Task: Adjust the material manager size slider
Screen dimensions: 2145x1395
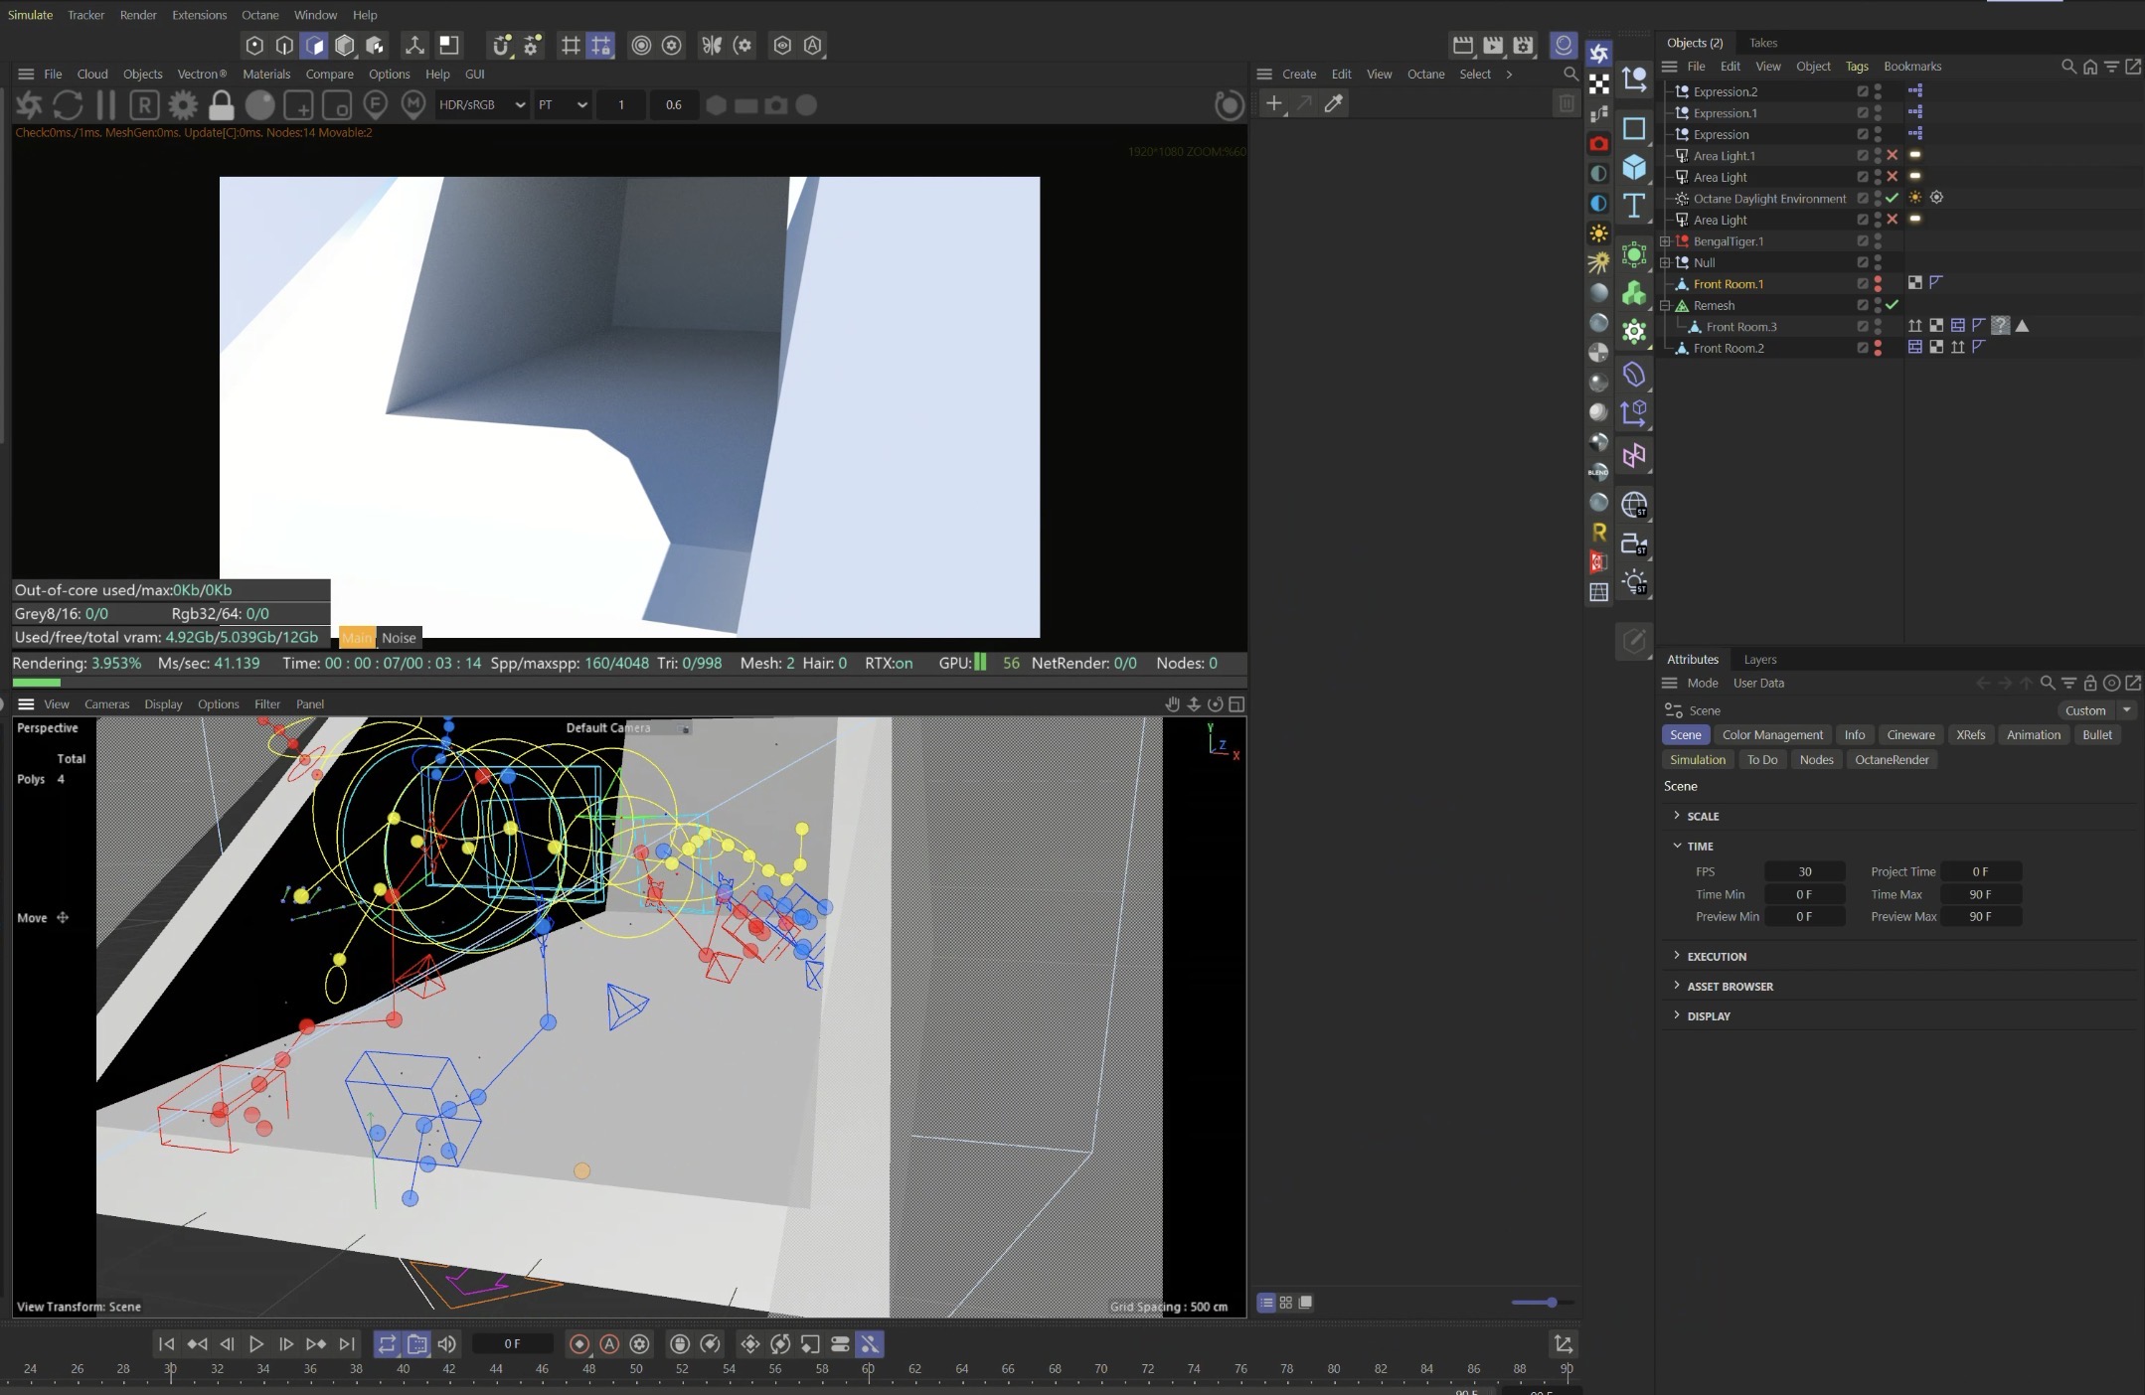Action: click(x=1550, y=1303)
